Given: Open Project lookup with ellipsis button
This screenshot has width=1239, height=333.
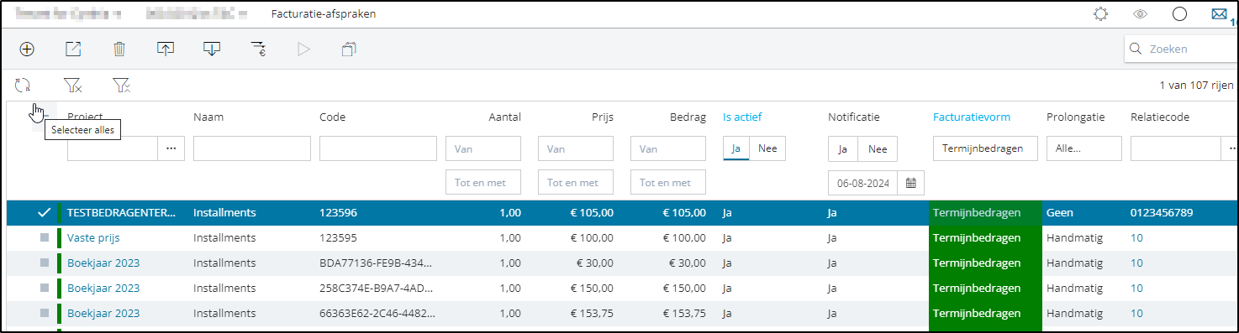Looking at the screenshot, I should click(x=171, y=148).
